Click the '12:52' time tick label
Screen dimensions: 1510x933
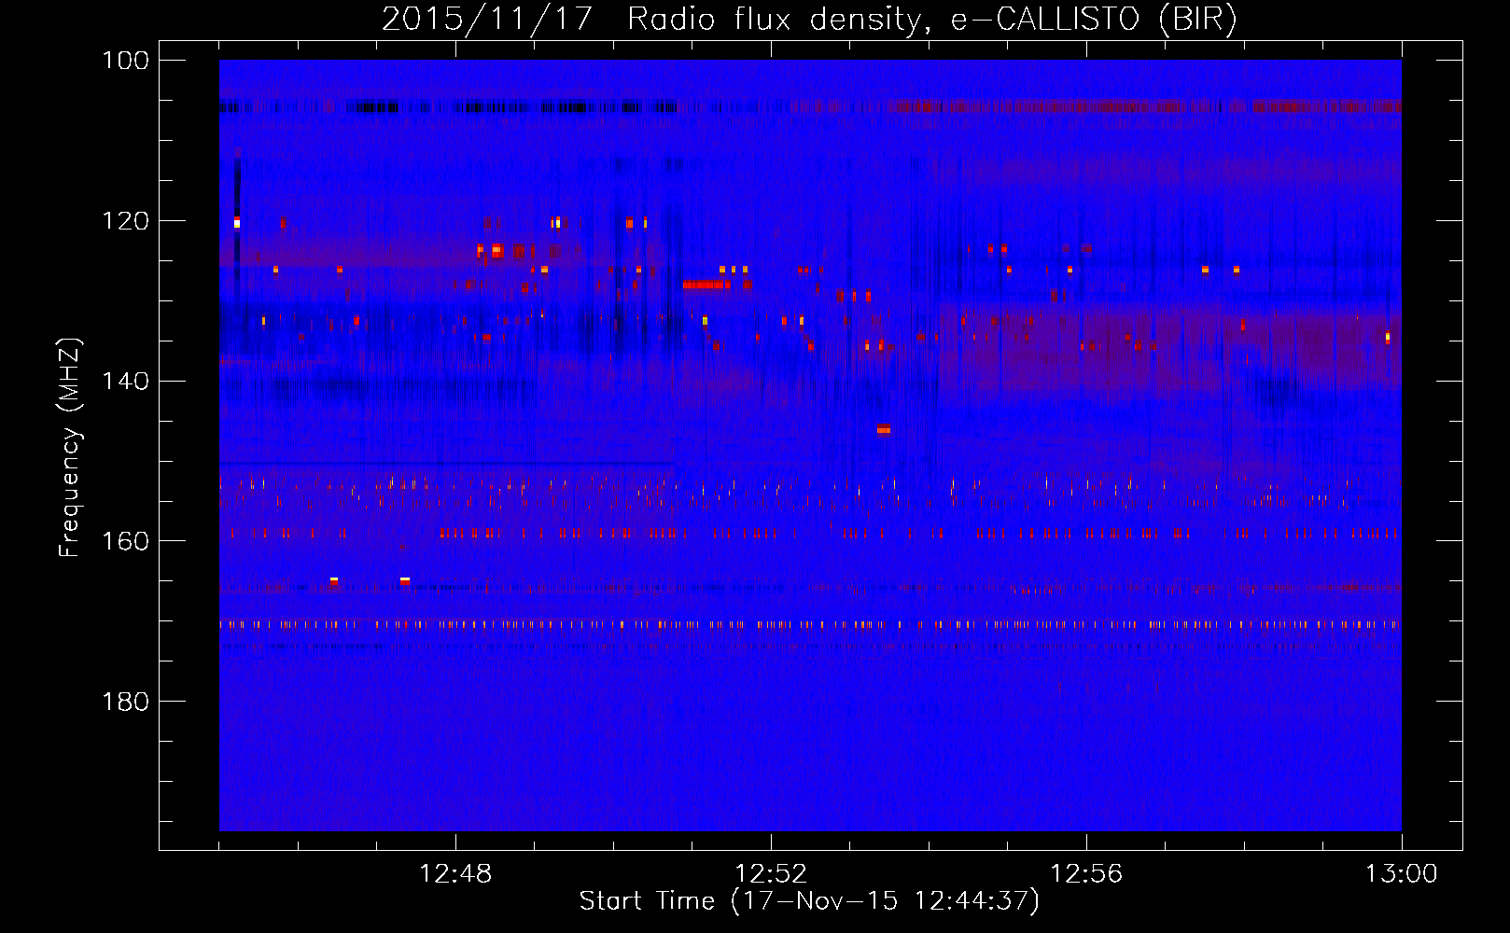coord(771,874)
